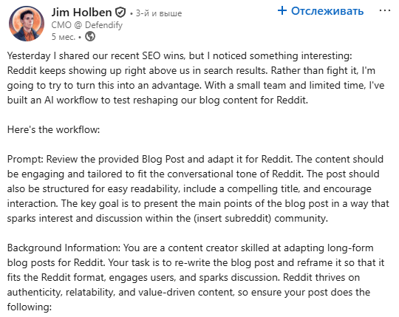Click the 3-й и выше connection label
This screenshot has height=317, width=399.
click(159, 13)
